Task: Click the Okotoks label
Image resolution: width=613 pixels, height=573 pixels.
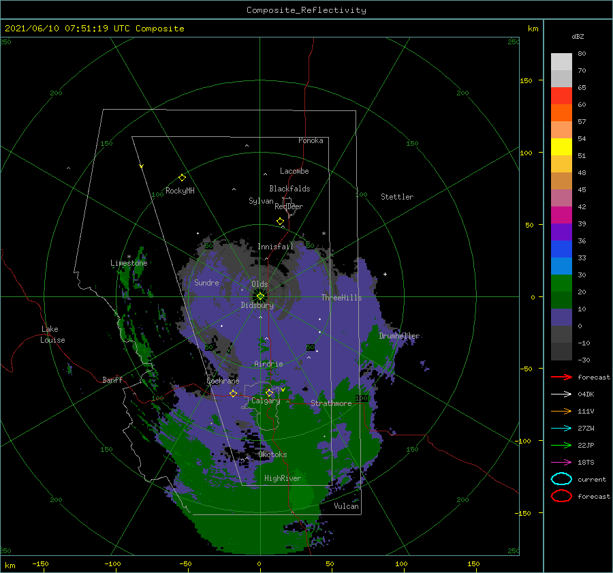Action: pyautogui.click(x=272, y=454)
